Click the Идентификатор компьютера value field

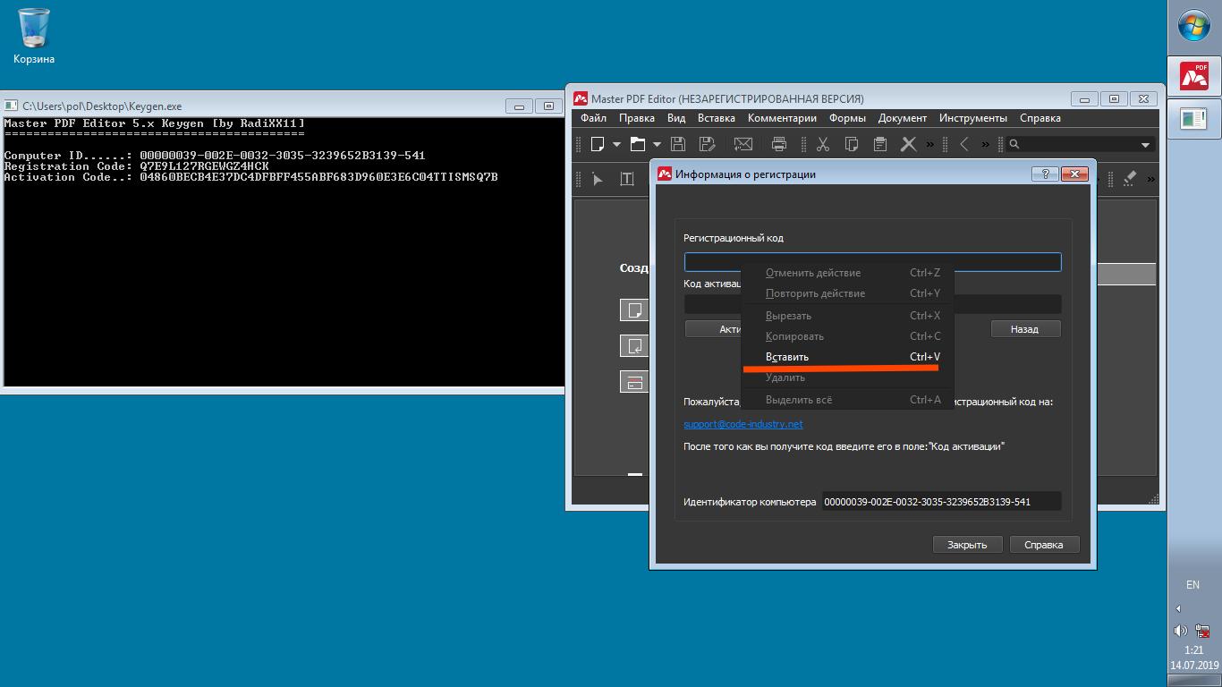click(941, 502)
